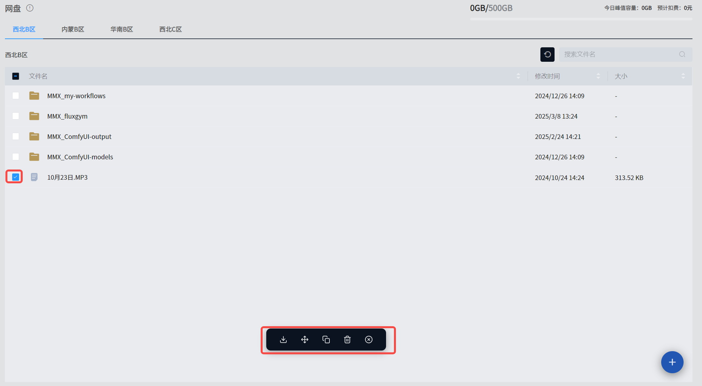Click the blue plus floating button

pos(672,362)
